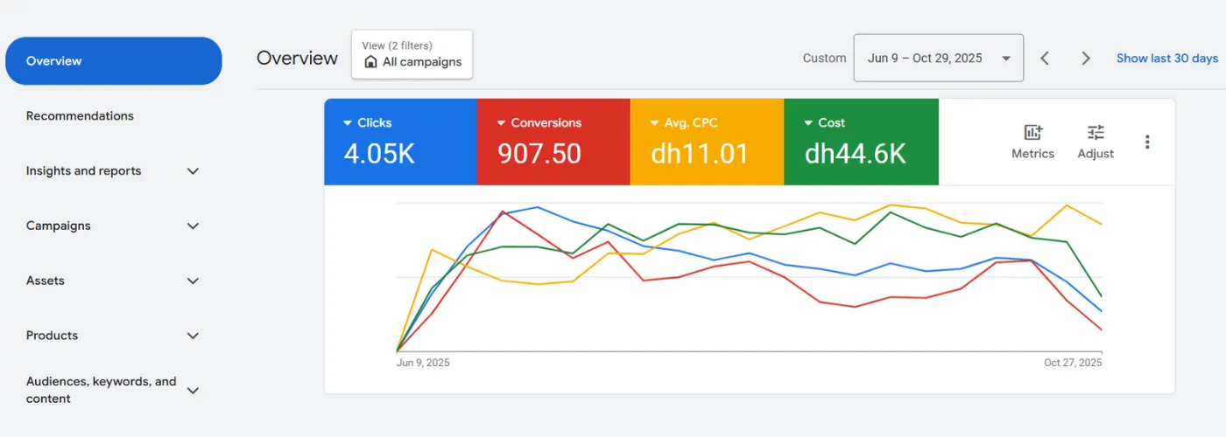The height and width of the screenshot is (437, 1226).
Task: Expand the Campaigns sidebar section
Action: tap(194, 226)
